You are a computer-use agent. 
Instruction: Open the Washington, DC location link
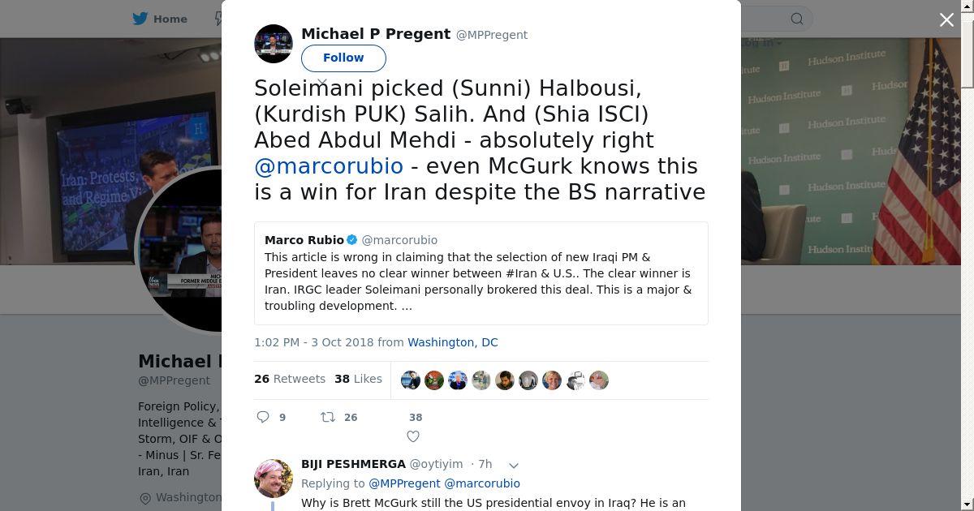(452, 342)
